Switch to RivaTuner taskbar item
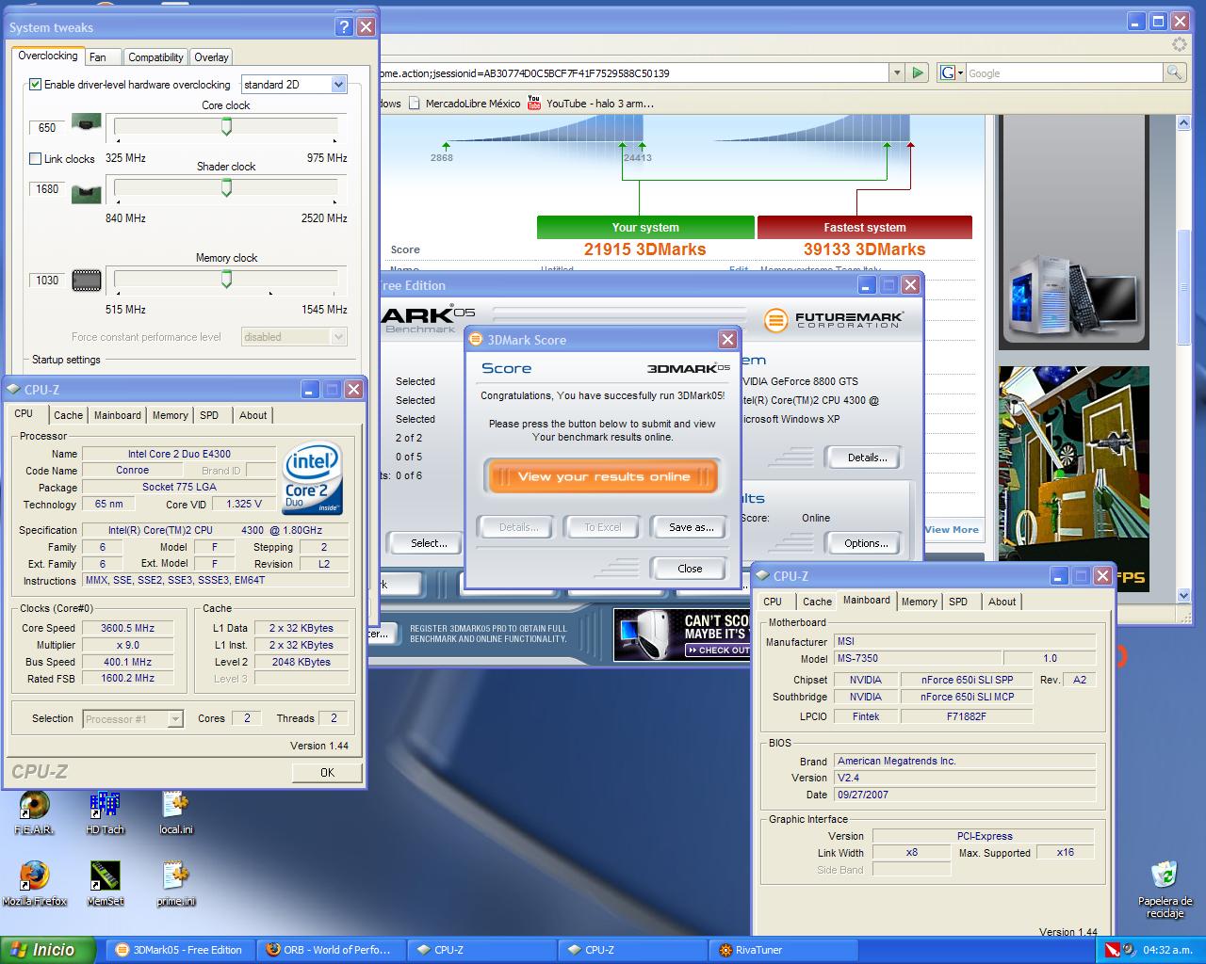Image resolution: width=1206 pixels, height=964 pixels. point(783,950)
